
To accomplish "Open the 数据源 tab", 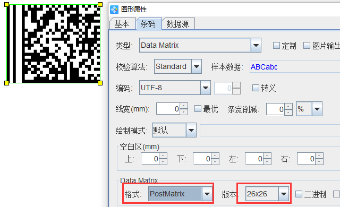I will [x=178, y=24].
